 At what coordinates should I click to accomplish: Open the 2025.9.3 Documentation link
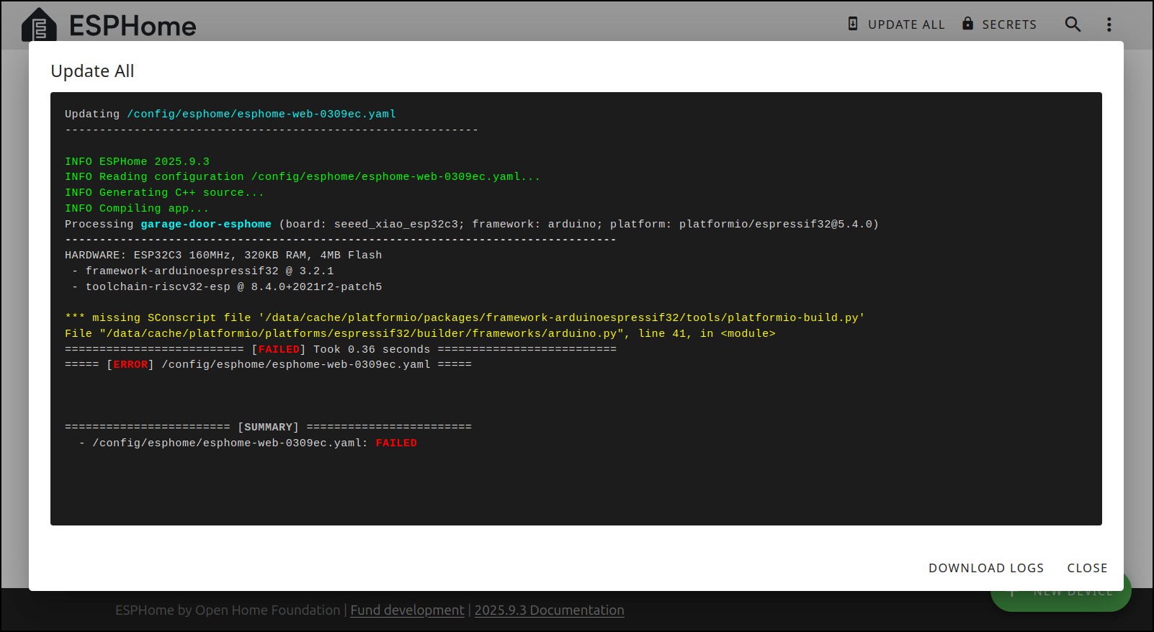click(x=549, y=610)
